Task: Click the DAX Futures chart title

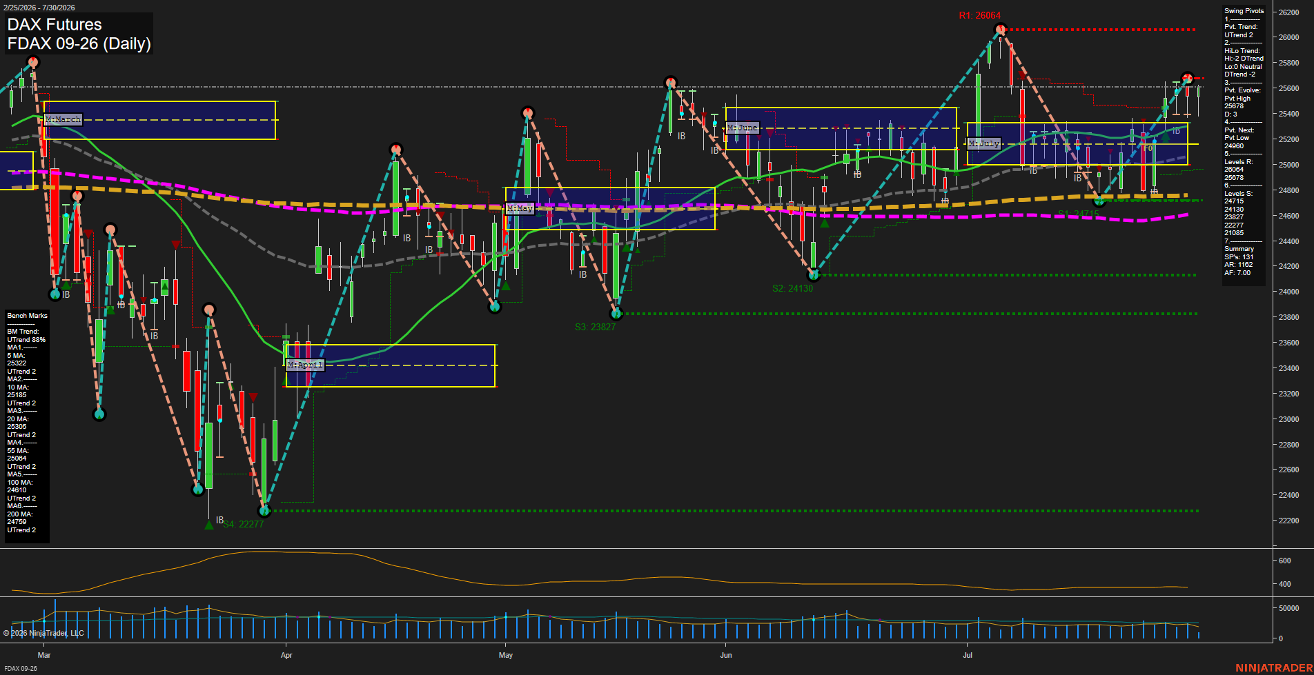Action: click(55, 25)
